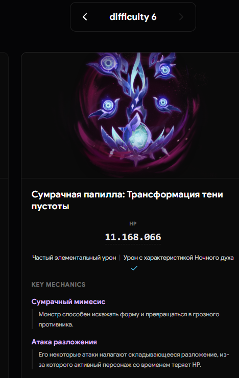Screen dimensions: 239x378
Task: Click the small HP label above value
Action: click(x=133, y=224)
